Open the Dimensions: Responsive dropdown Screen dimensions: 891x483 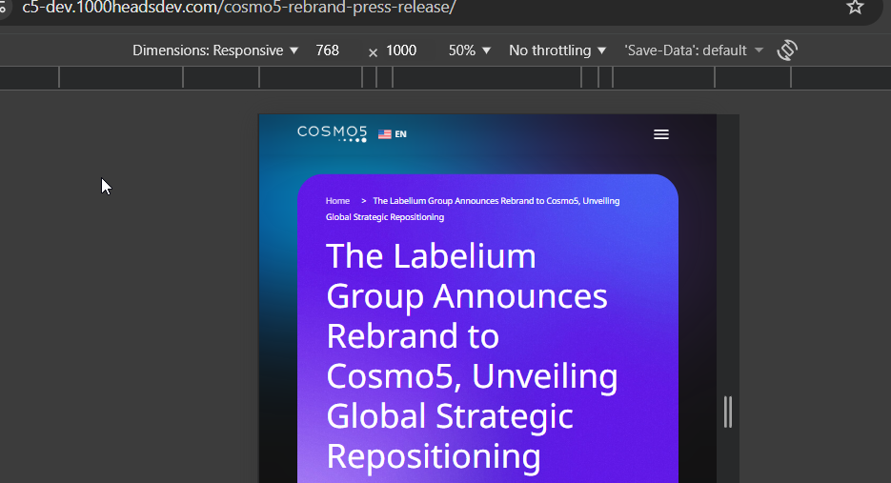click(215, 50)
